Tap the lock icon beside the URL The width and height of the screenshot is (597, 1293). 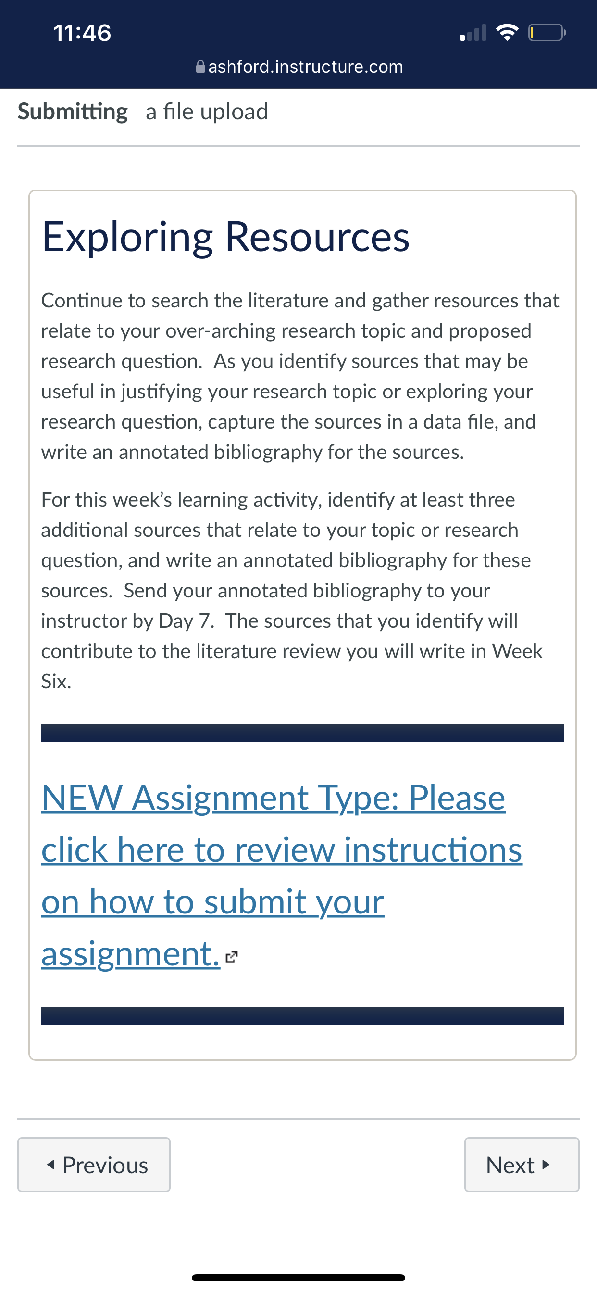[x=200, y=66]
